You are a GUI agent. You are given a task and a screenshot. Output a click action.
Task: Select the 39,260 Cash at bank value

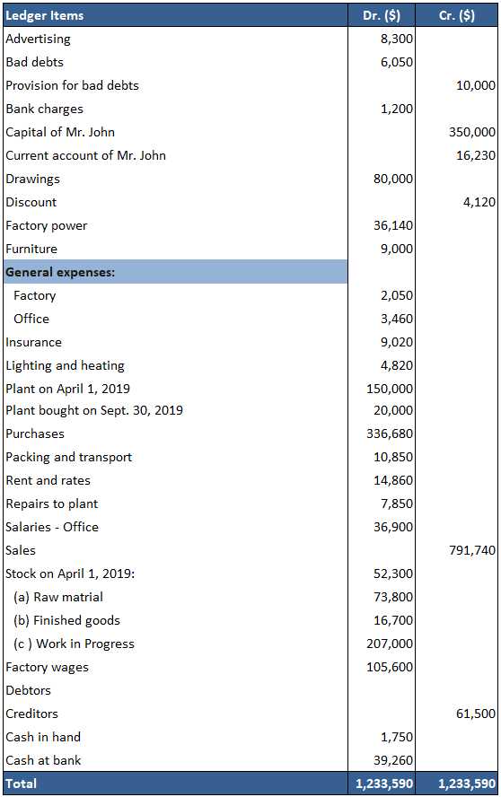(x=393, y=761)
